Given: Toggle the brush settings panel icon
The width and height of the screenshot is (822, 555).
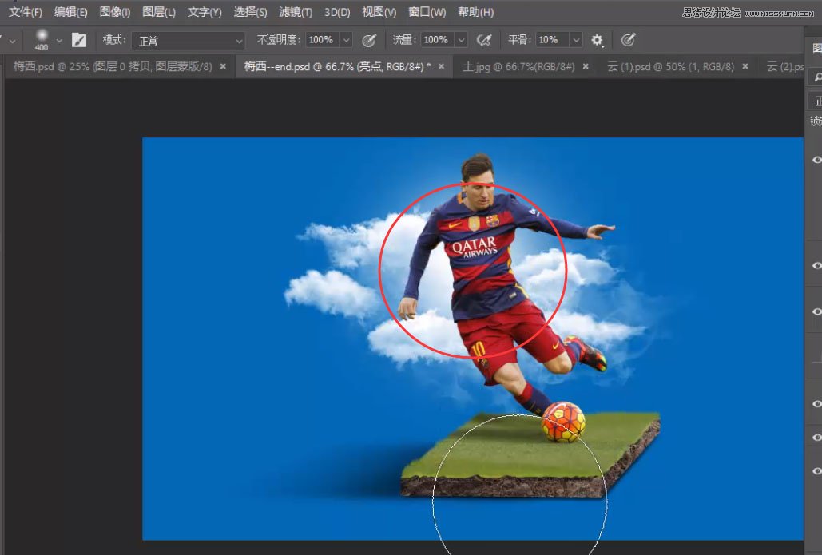Looking at the screenshot, I should [x=79, y=40].
